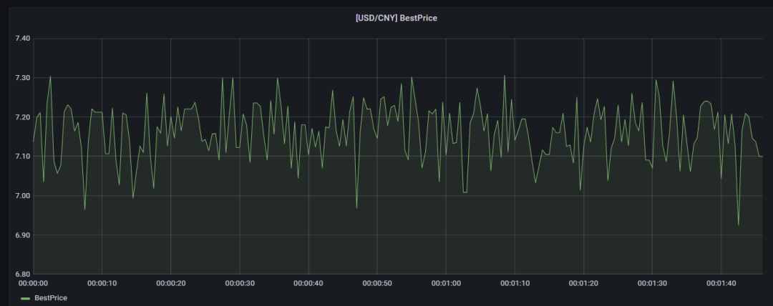This screenshot has width=773, height=306.
Task: Open the [USD/CNY] BestPrice panel title menu
Action: (x=397, y=19)
